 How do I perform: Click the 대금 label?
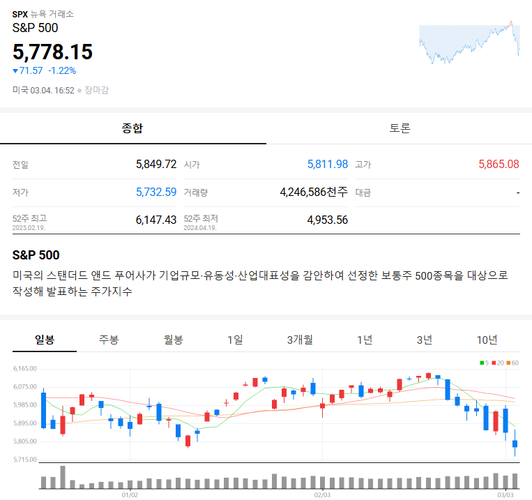[363, 192]
